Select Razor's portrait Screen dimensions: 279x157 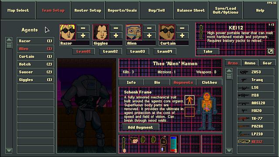(x=68, y=32)
